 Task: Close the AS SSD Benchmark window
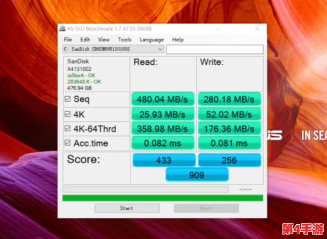pyautogui.click(x=257, y=29)
